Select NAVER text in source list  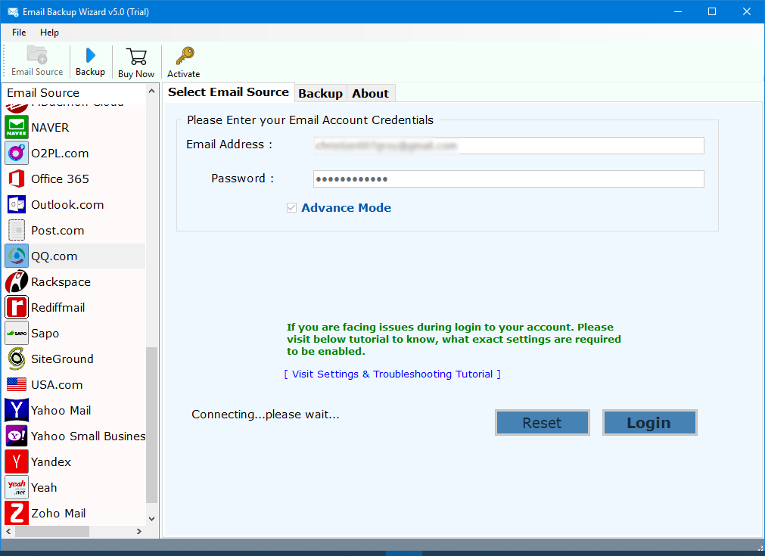(x=50, y=127)
